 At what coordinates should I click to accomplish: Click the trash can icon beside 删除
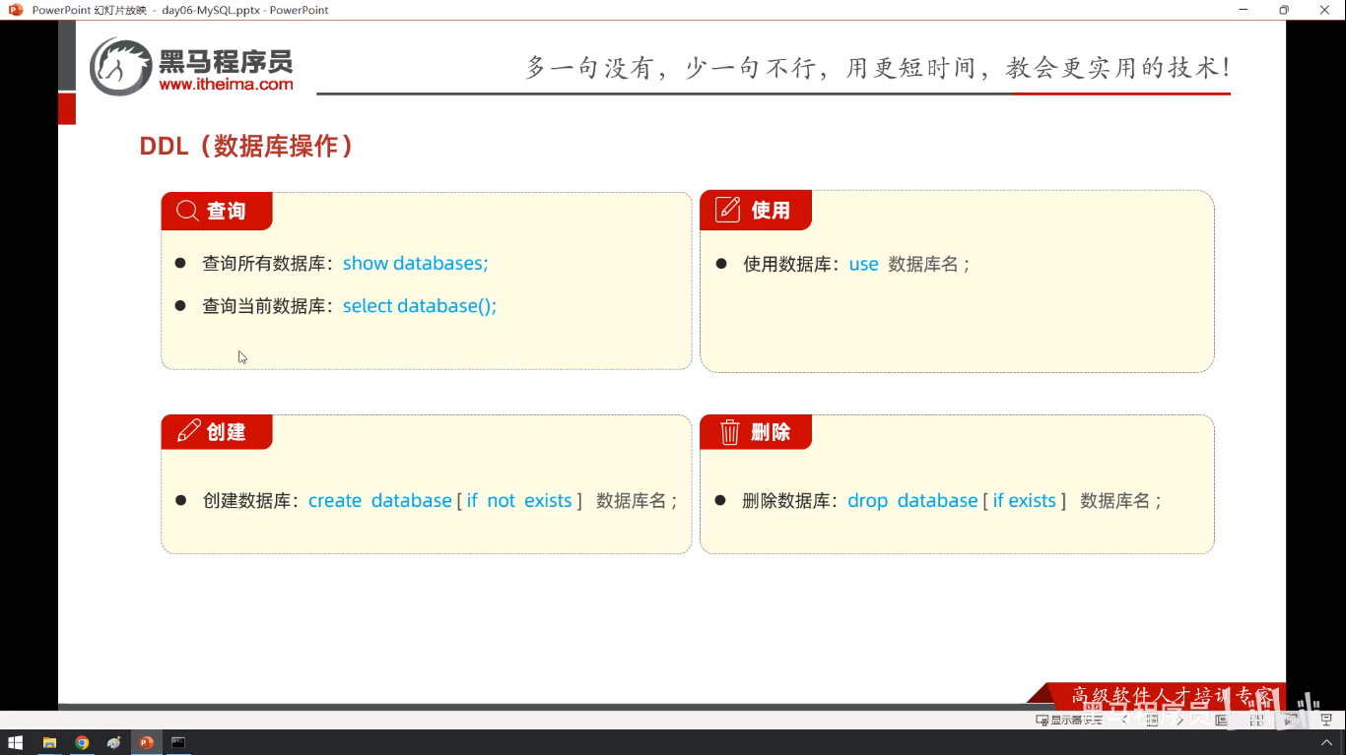729,432
